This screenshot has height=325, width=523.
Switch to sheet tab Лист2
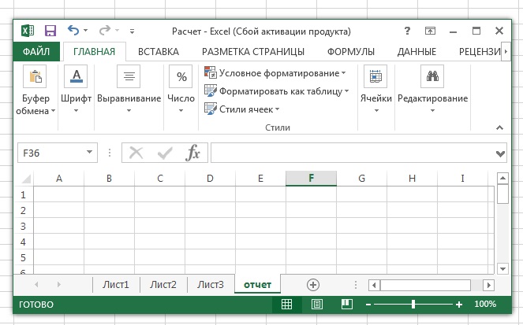163,284
